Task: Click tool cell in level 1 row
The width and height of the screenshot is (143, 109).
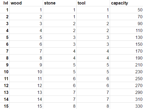Action: point(93,10)
